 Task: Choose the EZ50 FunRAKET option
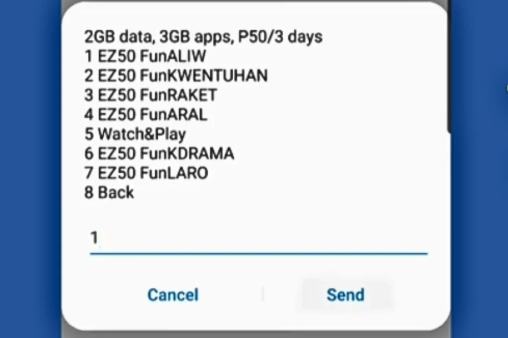(149, 95)
